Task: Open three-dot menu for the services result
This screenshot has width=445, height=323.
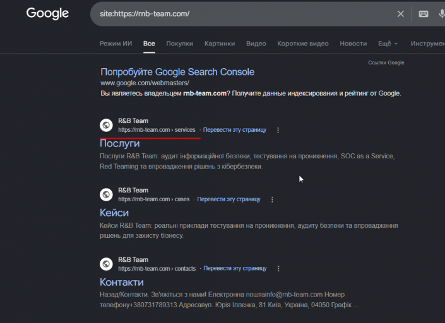Action: pyautogui.click(x=278, y=130)
